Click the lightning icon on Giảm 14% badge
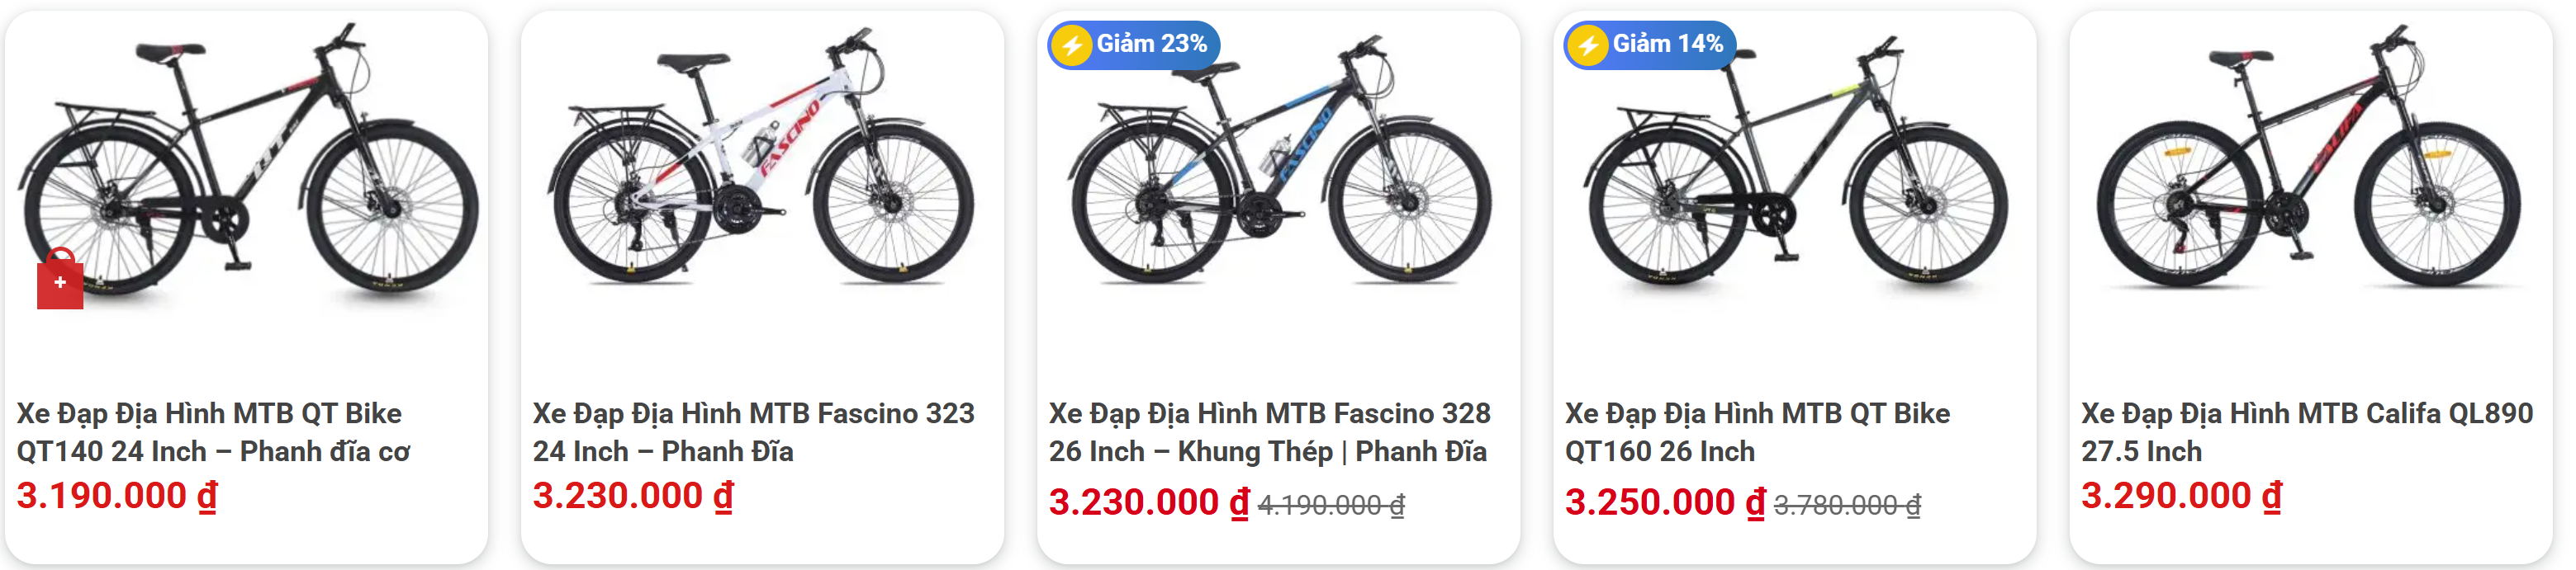Viewport: 2576px width, 570px height. [1588, 45]
